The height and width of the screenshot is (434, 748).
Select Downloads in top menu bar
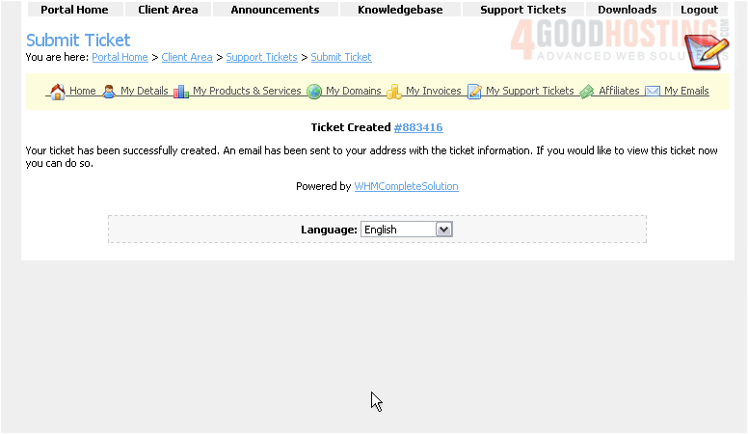(x=627, y=10)
